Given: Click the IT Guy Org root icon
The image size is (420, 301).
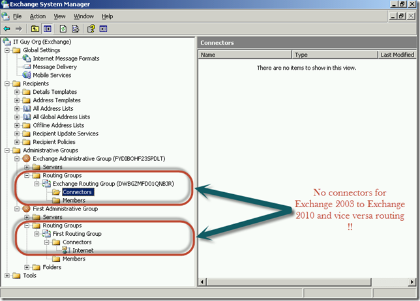Looking at the screenshot, I should click(7, 42).
